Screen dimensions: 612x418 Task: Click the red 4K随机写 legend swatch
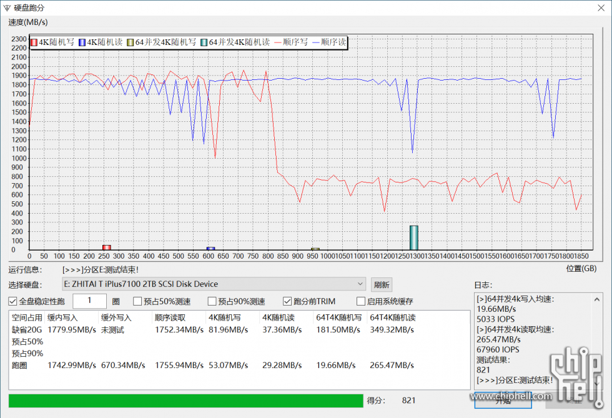point(34,42)
